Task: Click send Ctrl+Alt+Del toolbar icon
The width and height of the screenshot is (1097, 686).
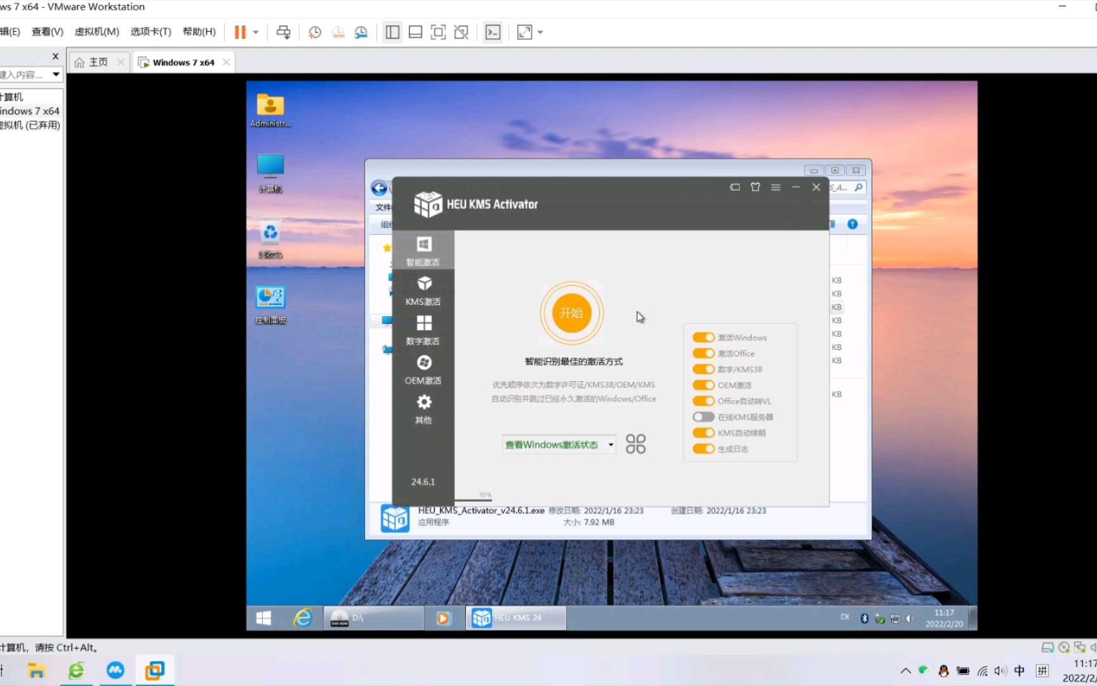Action: (284, 32)
